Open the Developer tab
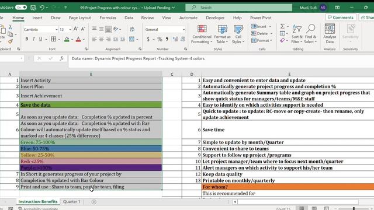 215,18
